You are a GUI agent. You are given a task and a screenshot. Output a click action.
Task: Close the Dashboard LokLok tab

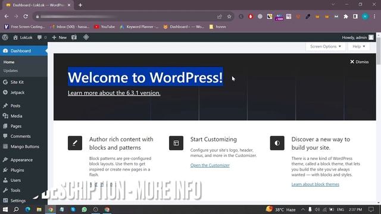pos(69,5)
